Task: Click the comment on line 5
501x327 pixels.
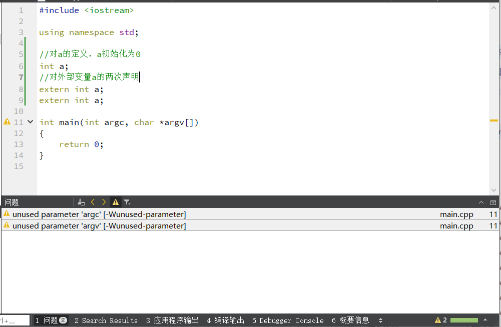Action: [90, 54]
